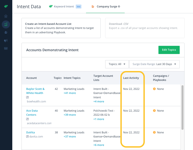Show +4 more target account lists

99,102
